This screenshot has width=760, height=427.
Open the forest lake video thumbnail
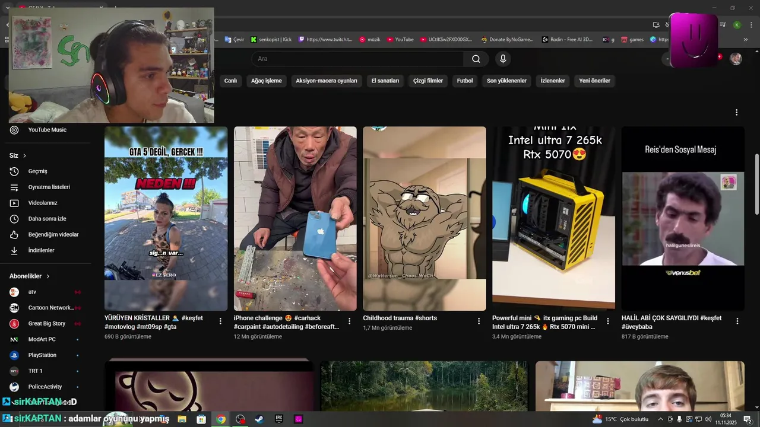(424, 386)
